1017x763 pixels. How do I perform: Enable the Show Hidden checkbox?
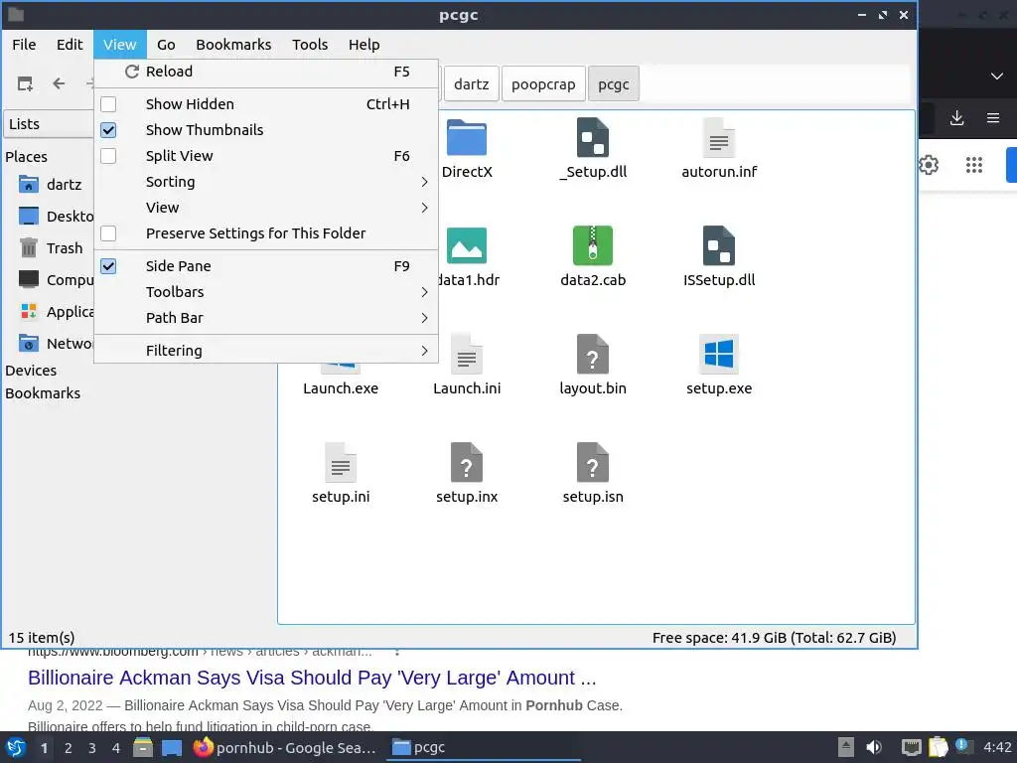pos(108,103)
